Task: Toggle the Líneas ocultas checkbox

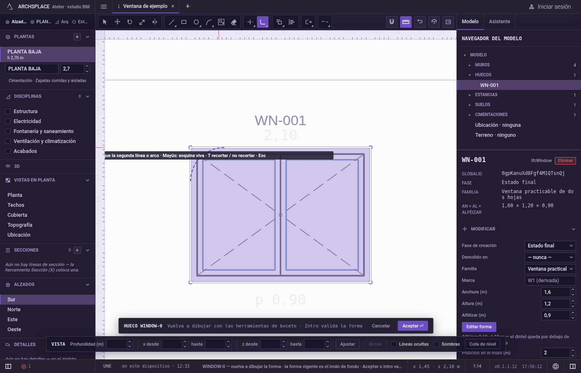Action: click(x=394, y=344)
